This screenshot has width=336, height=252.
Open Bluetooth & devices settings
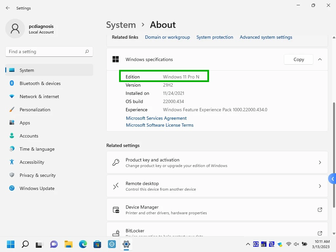pos(40,83)
